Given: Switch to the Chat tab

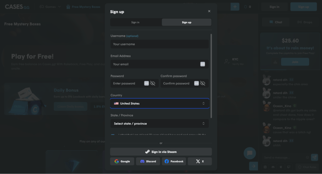Looking at the screenshot, I should point(276,22).
